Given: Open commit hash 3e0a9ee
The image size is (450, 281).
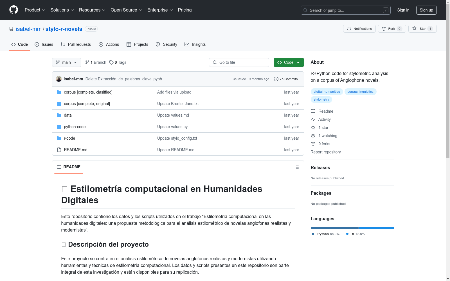Looking at the screenshot, I should point(239,79).
